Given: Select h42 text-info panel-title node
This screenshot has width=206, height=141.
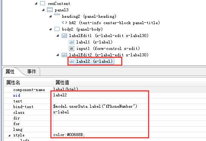Looking at the screenshot, I should (x=114, y=23).
